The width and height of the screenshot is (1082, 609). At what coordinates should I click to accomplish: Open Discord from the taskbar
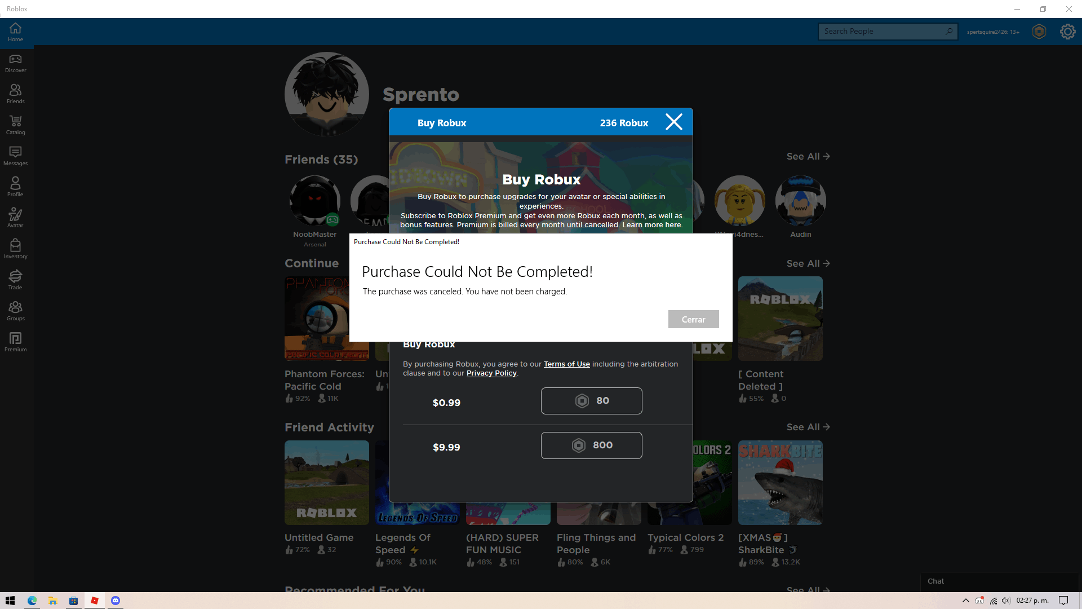(x=116, y=601)
